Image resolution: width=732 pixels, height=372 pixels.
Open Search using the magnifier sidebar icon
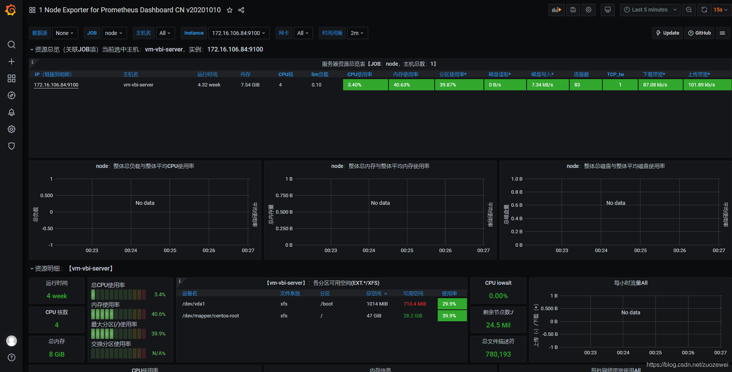click(12, 45)
